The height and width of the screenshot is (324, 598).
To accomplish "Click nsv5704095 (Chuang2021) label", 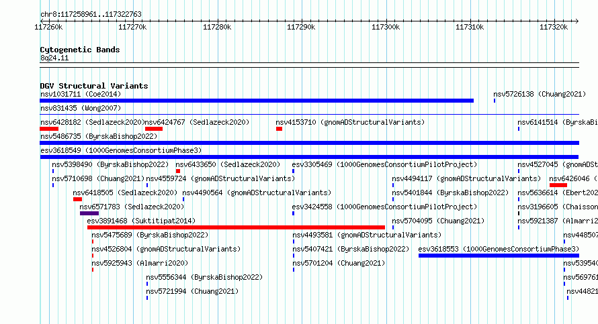I will [x=438, y=221].
